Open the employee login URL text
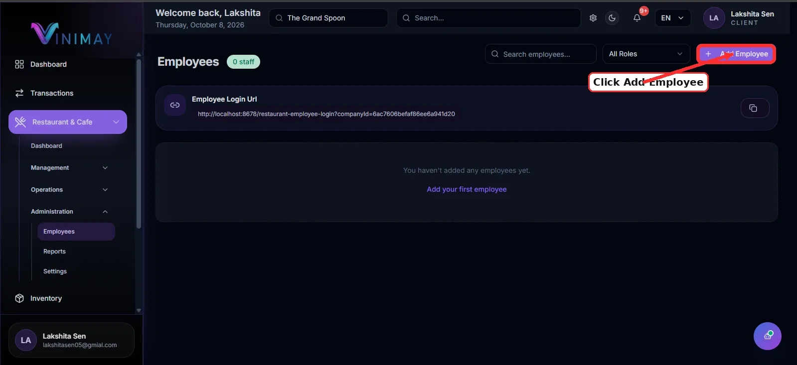 pyautogui.click(x=326, y=114)
